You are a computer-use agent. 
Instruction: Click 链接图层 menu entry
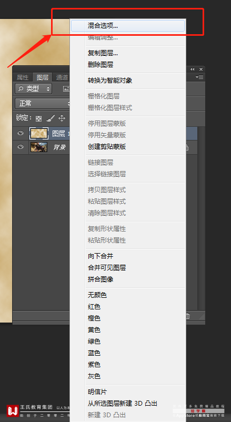pyautogui.click(x=101, y=163)
